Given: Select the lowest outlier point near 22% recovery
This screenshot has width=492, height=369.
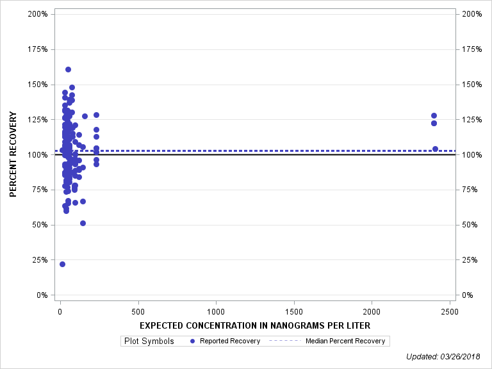Looking at the screenshot, I should (62, 264).
